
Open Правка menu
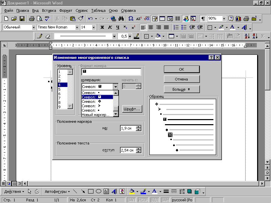click(x=23, y=10)
